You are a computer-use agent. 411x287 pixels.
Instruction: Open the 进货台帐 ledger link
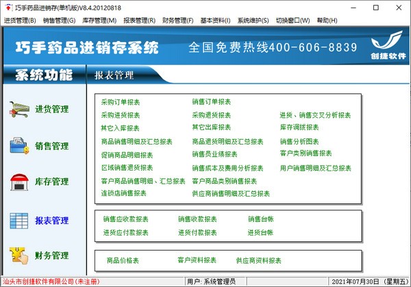(x=260, y=232)
